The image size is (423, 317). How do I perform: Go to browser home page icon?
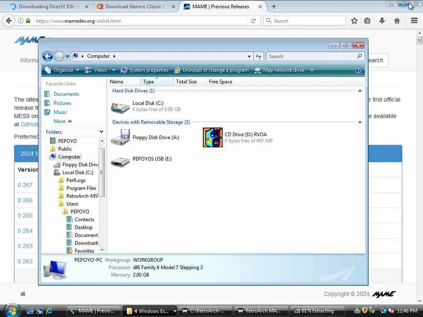pyautogui.click(x=397, y=21)
